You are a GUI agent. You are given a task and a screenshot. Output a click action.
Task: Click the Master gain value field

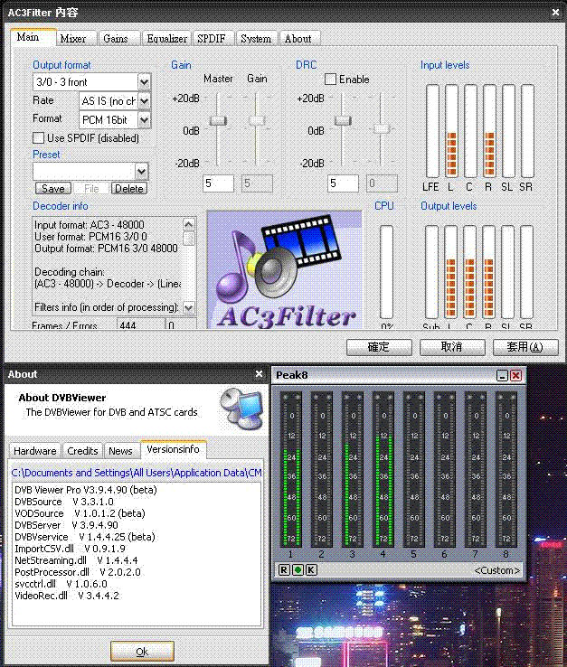218,183
